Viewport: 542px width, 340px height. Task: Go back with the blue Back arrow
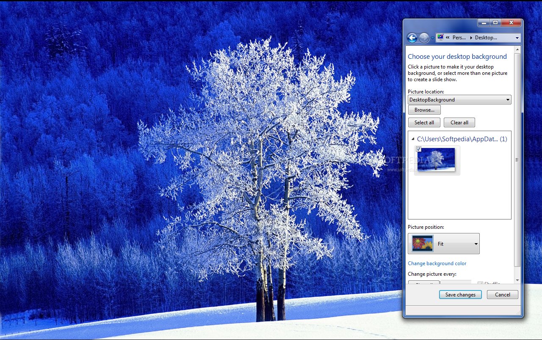tap(412, 38)
